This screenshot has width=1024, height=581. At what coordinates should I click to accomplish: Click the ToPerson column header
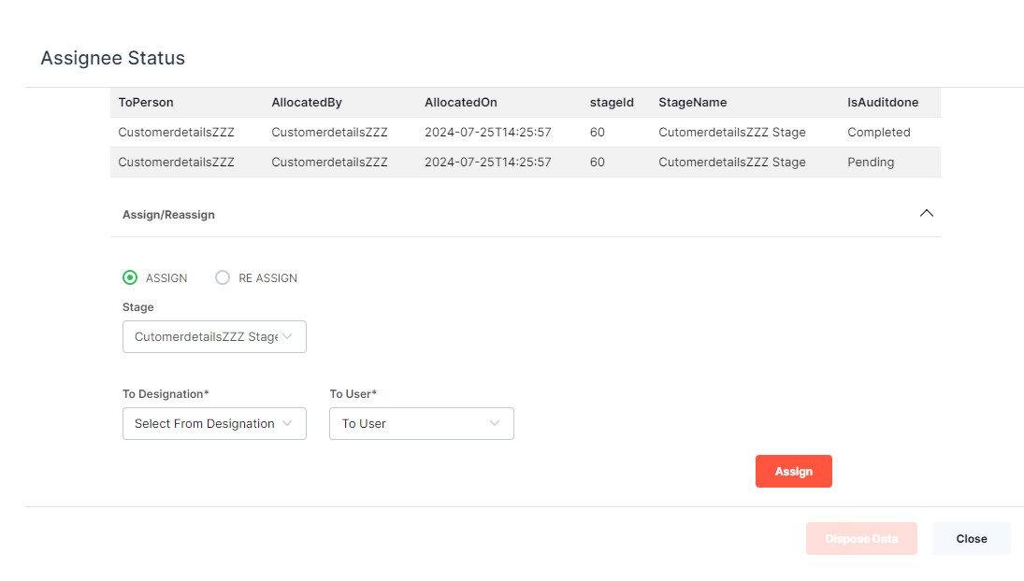click(x=146, y=103)
